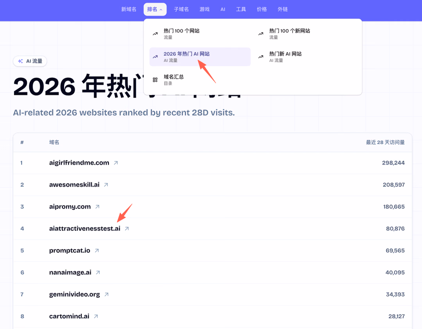422x329 pixels.
Task: Choose 2026 年热门 AI 网站 menu entry
Action: tap(200, 57)
